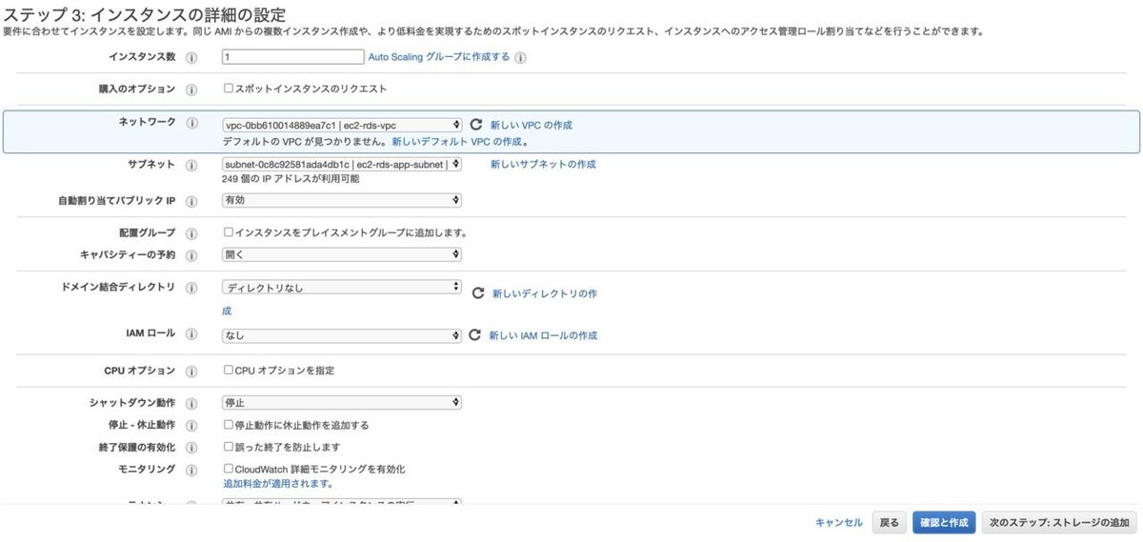Screen dimensions: 1143x542
Task: Open the ネットワーク VPC dropdown
Action: [x=342, y=125]
